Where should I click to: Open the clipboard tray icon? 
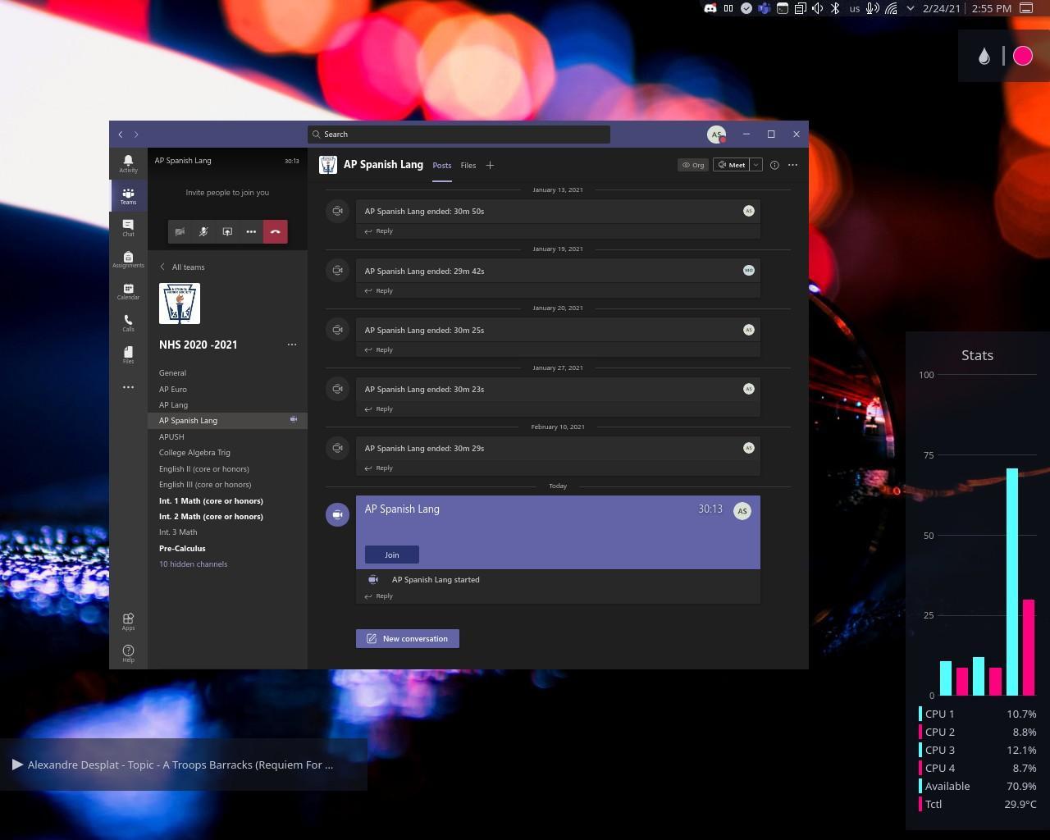pos(800,8)
